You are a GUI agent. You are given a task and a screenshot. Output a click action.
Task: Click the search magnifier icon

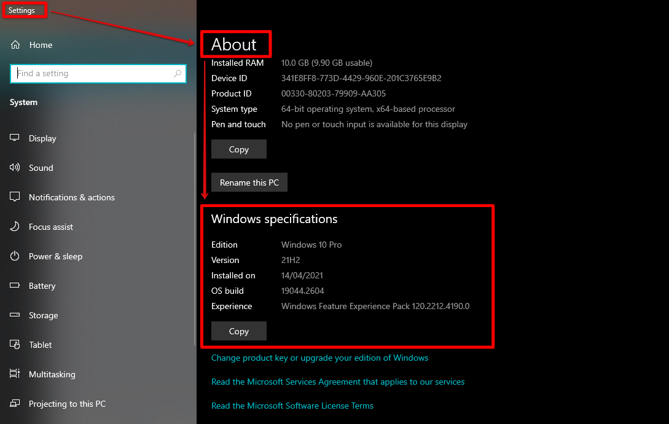pyautogui.click(x=178, y=74)
